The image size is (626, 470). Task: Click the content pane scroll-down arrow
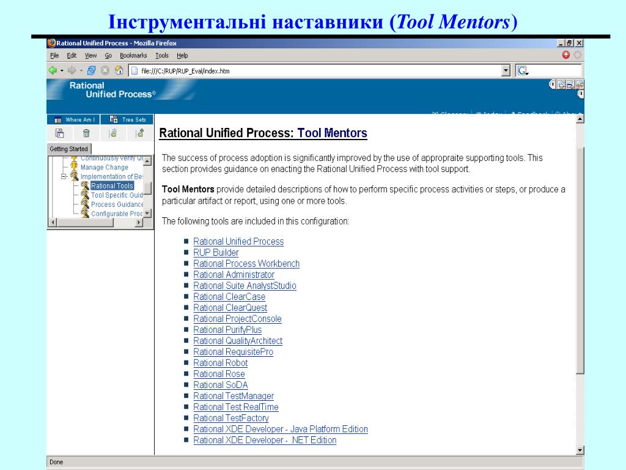pyautogui.click(x=580, y=450)
